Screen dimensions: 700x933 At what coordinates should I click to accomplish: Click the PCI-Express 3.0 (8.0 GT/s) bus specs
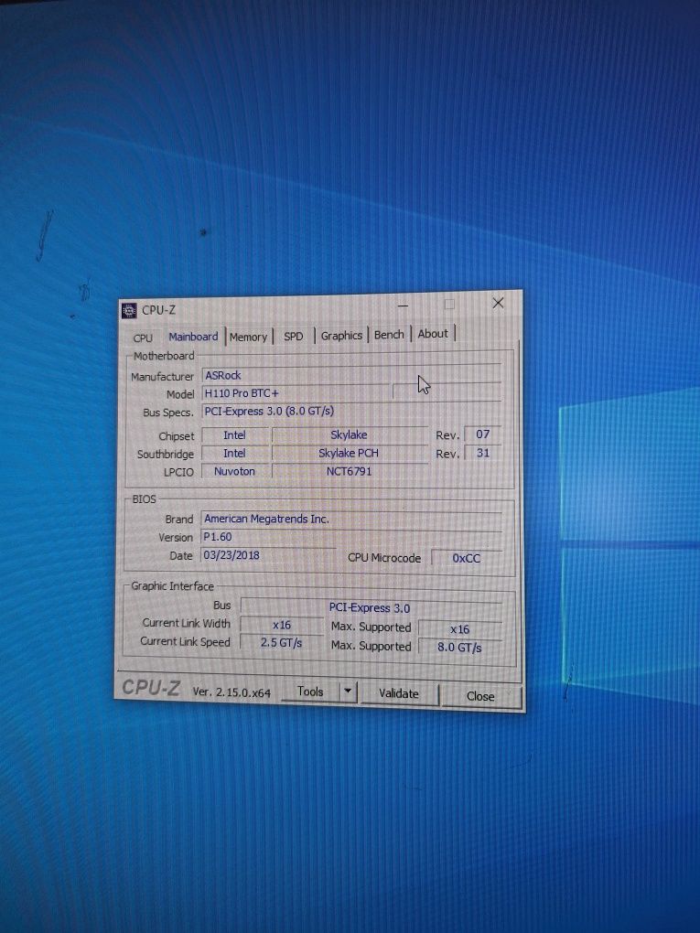click(x=351, y=412)
